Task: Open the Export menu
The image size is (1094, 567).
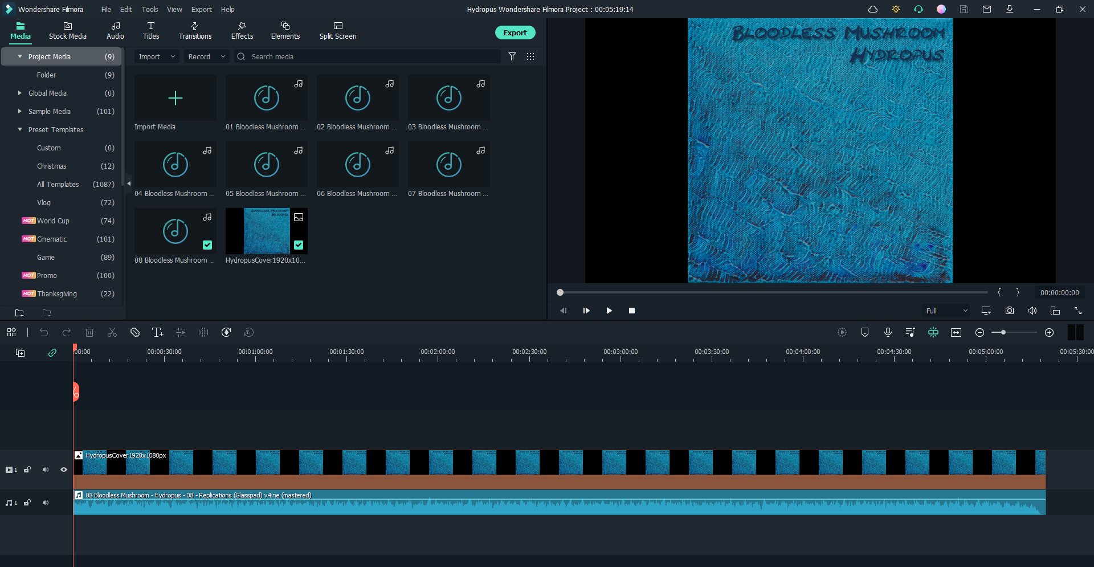Action: [x=201, y=9]
